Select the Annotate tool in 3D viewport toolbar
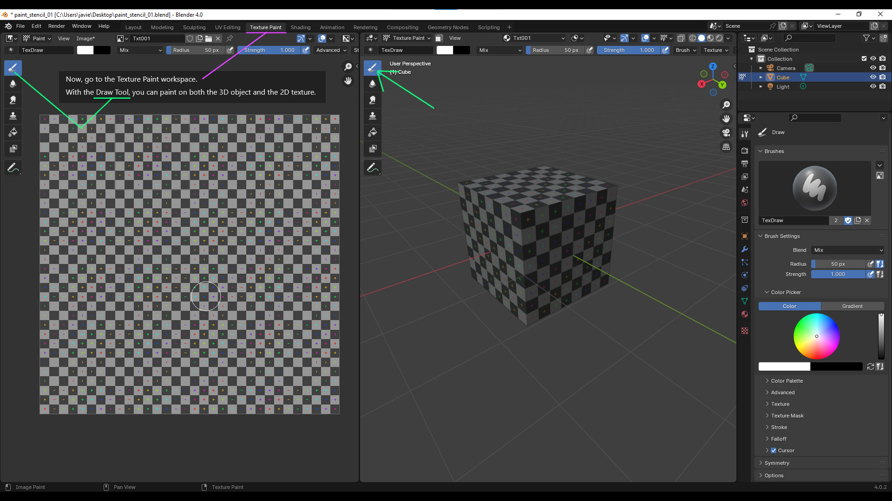Image resolution: width=892 pixels, height=501 pixels. (373, 168)
